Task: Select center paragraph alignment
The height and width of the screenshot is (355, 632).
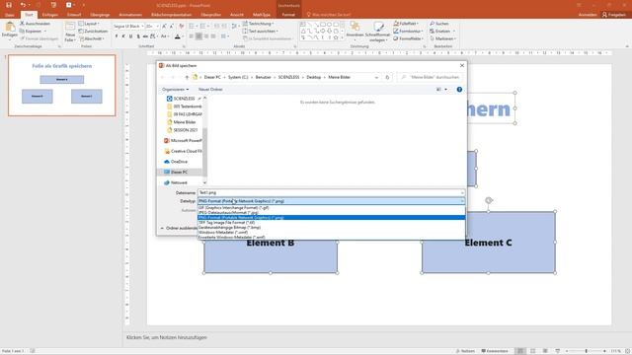Action: [198, 36]
